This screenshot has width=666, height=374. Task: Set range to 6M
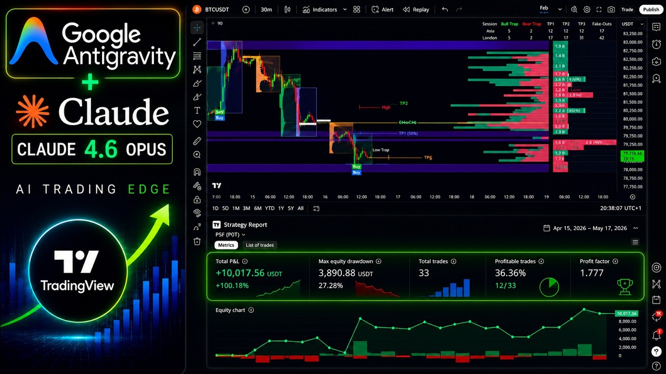click(x=258, y=208)
